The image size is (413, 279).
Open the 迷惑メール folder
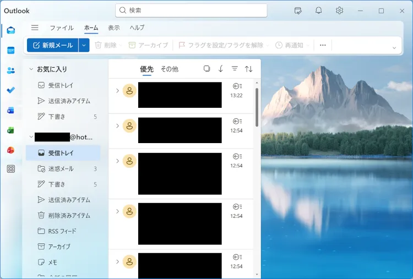pos(63,168)
